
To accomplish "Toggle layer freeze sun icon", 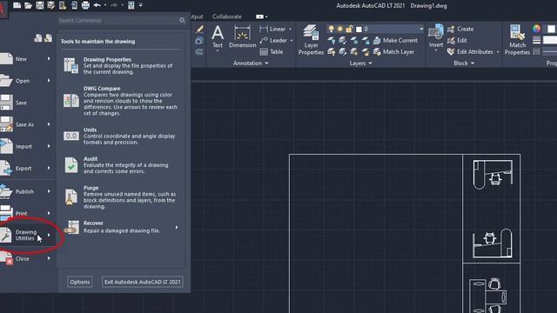I will click(340, 29).
